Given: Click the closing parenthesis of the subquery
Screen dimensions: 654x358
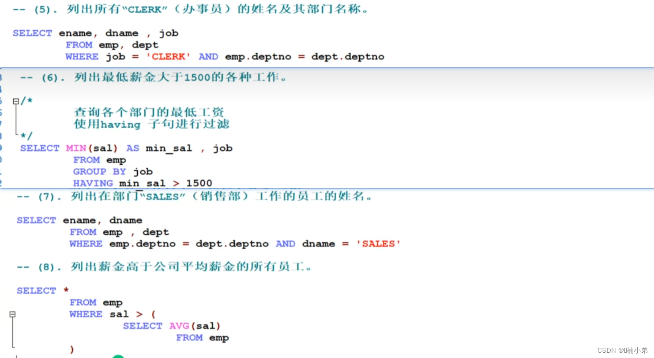Looking at the screenshot, I should 72,350.
